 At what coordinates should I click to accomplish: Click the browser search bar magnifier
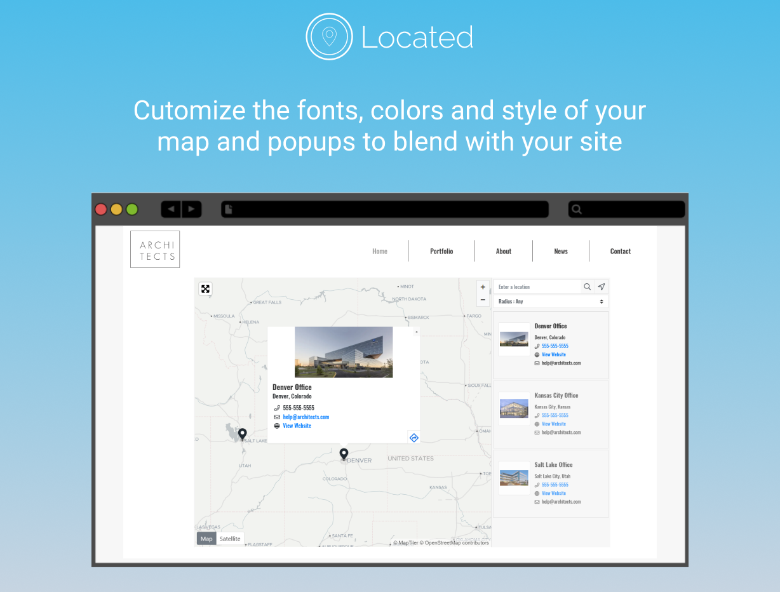[x=577, y=209]
